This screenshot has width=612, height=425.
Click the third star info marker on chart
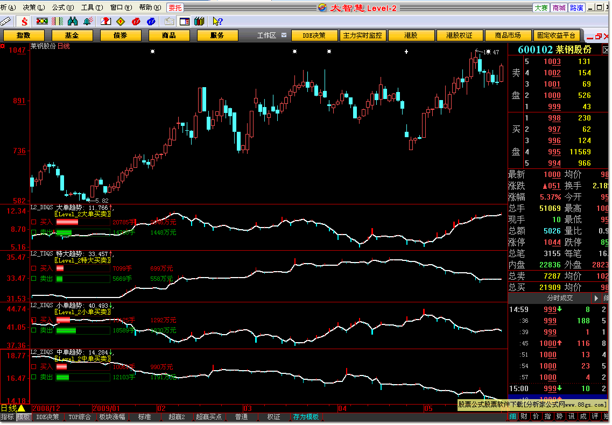pyautogui.click(x=329, y=52)
